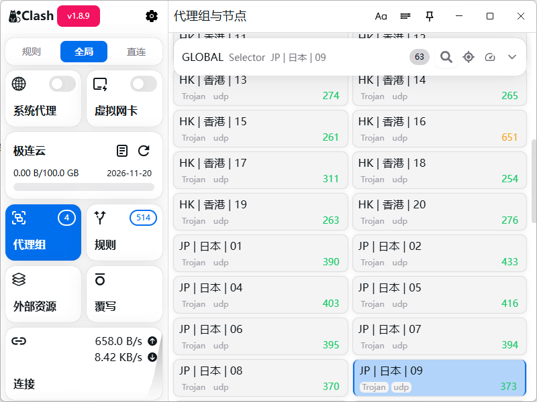Viewport: 537px width, 402px height.
Task: Click the v1.8.9 version badge
Action: pos(79,16)
